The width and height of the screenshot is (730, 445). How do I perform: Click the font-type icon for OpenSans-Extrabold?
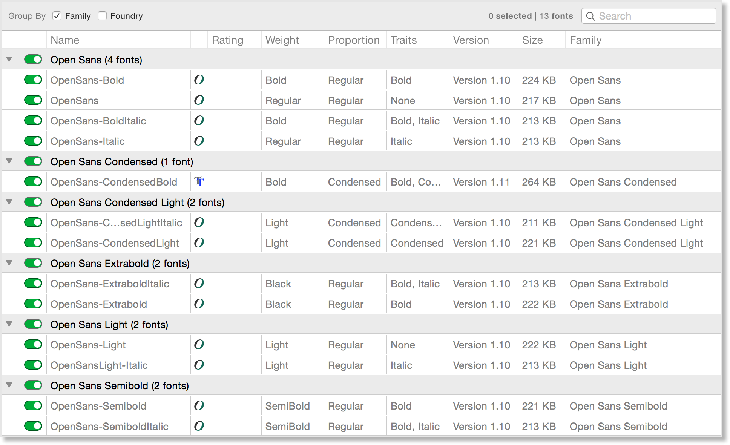(199, 304)
